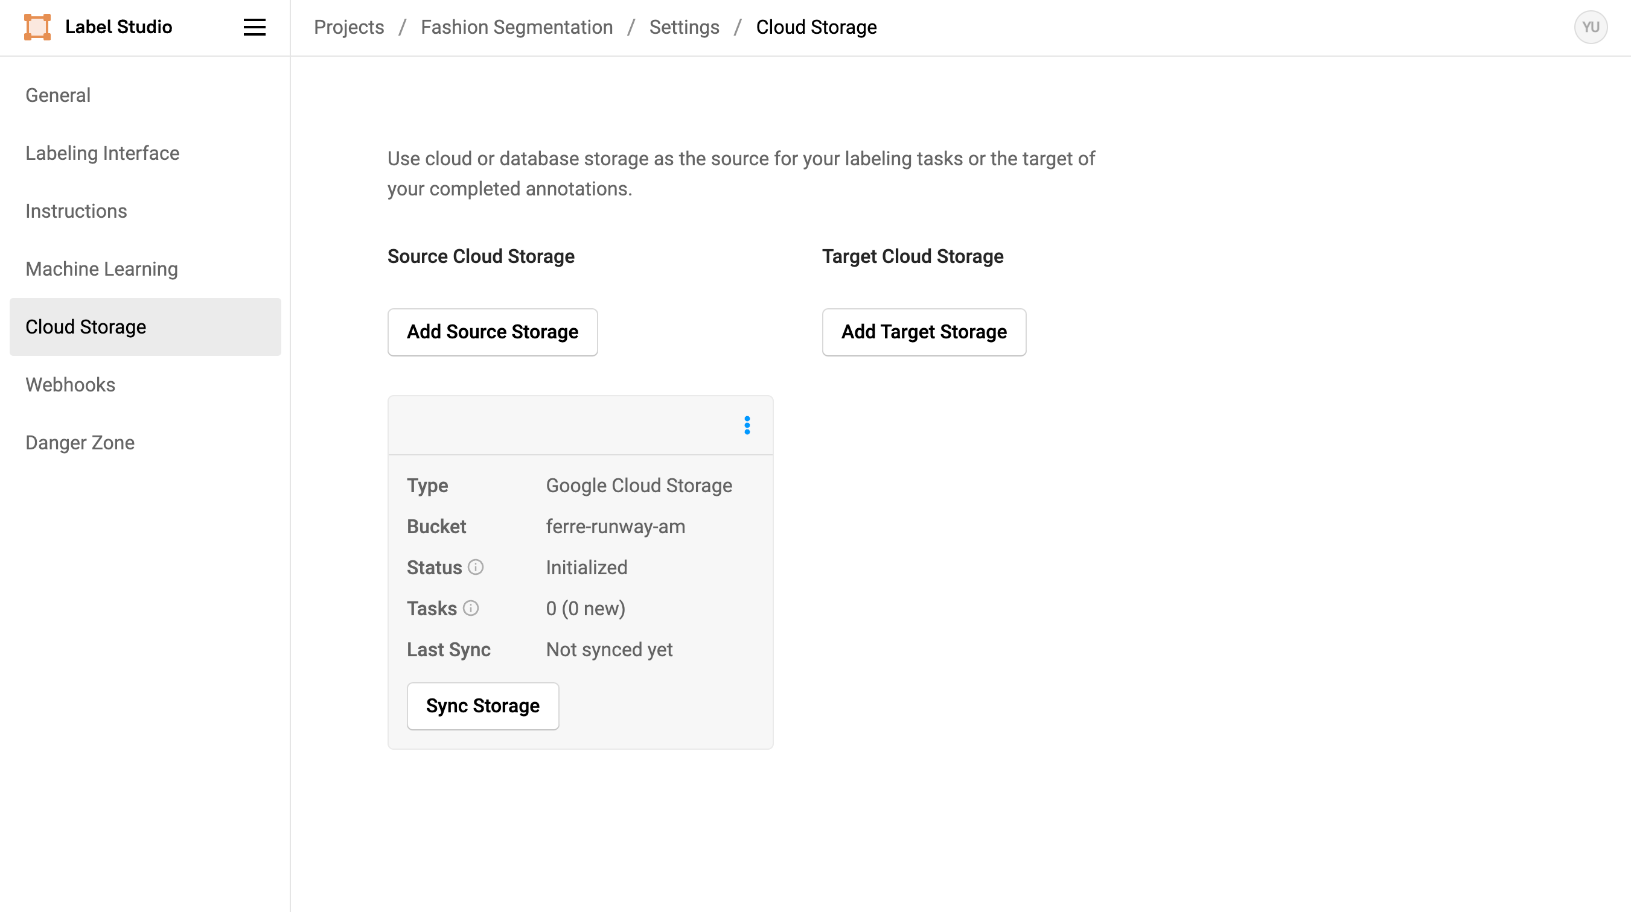The image size is (1631, 912).
Task: Open the General settings tab
Action: click(57, 95)
